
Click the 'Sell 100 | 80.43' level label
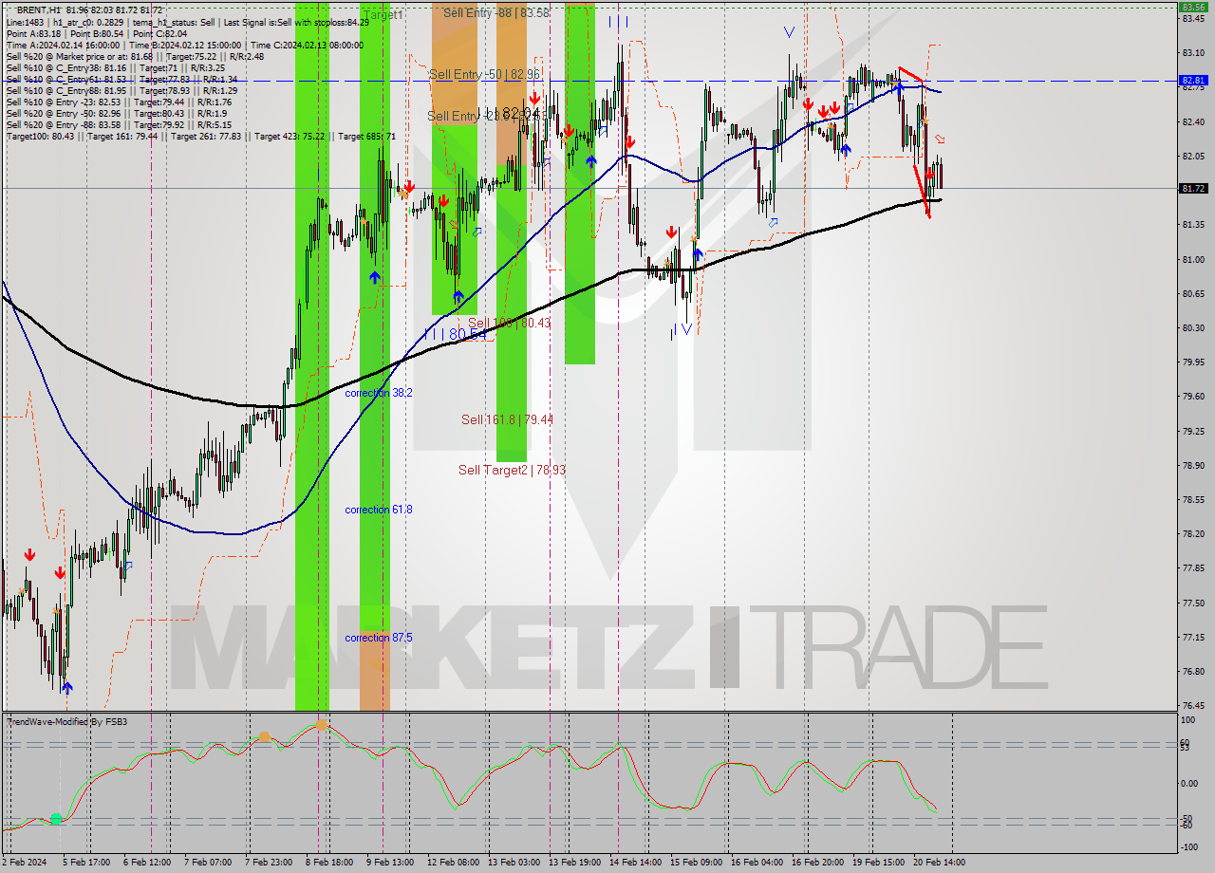510,323
